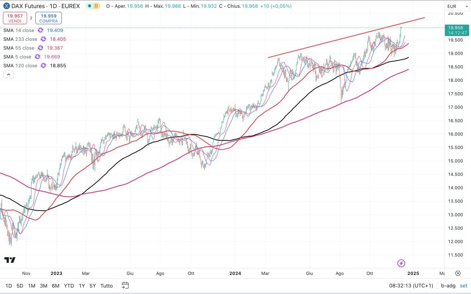Click the DAX Futures · 1D · EUREX title

[46, 6]
